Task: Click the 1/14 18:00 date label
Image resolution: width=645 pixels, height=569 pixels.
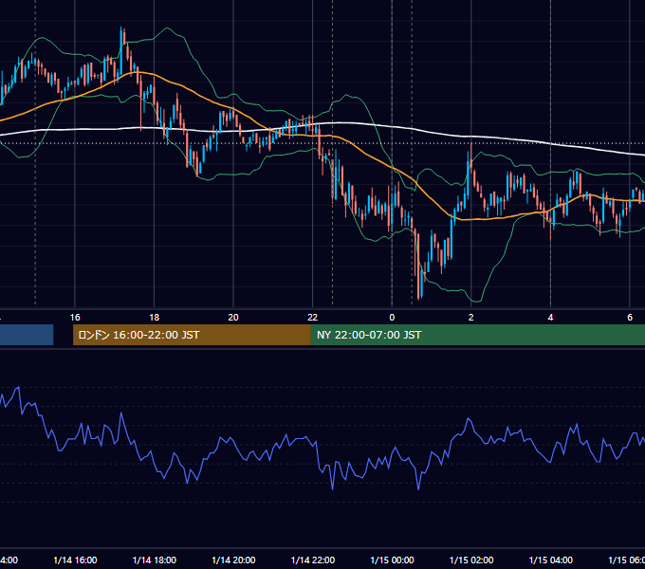Action: point(155,560)
